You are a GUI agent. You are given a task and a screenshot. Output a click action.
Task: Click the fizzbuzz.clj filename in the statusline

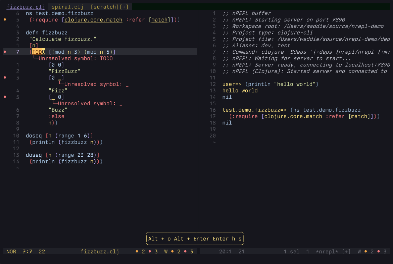pyautogui.click(x=100, y=252)
